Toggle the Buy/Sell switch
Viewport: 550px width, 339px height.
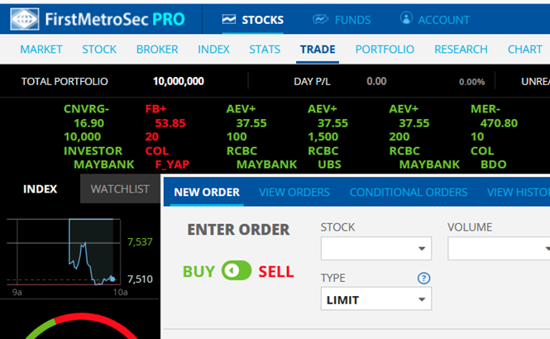(x=237, y=270)
